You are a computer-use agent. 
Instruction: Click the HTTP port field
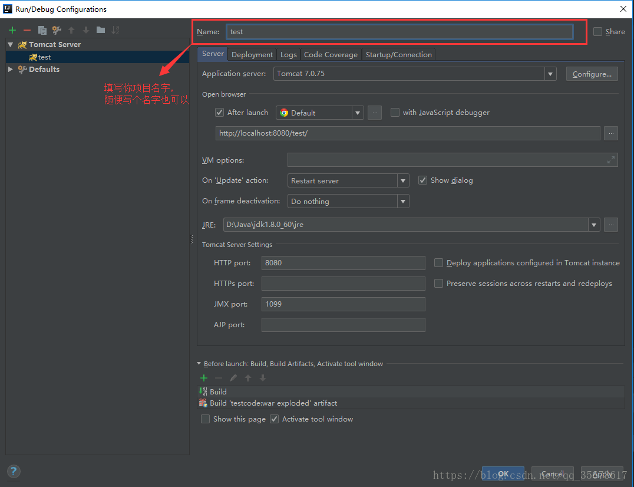344,263
